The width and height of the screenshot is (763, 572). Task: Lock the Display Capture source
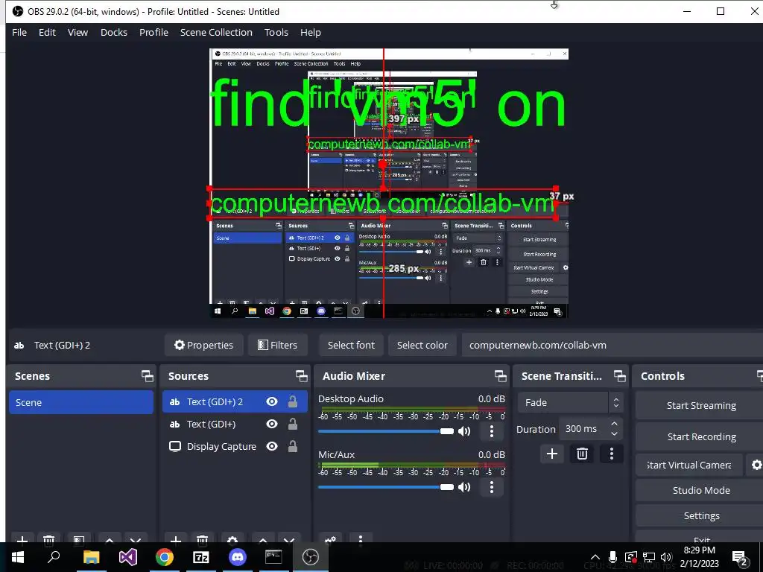point(292,447)
